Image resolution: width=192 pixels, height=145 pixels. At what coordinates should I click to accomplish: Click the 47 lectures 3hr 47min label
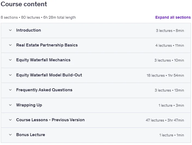tap(165, 120)
